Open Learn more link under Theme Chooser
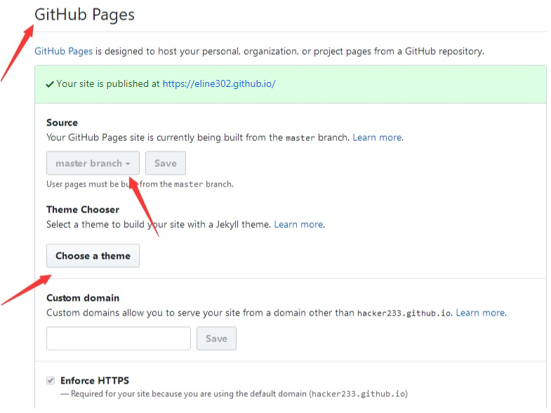551x413 pixels. coord(299,224)
